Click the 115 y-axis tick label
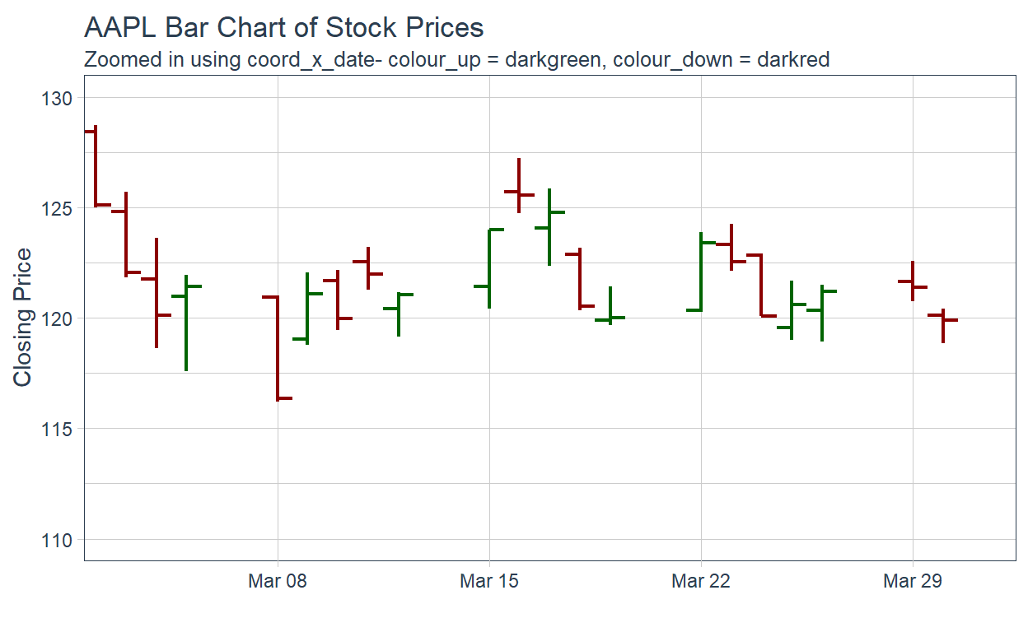The image size is (1028, 632). coord(57,430)
